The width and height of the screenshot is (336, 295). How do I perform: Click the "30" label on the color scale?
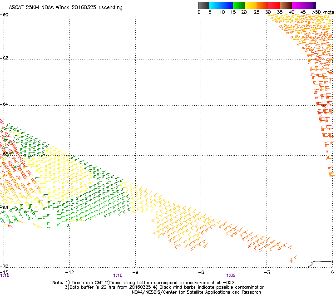268,12
